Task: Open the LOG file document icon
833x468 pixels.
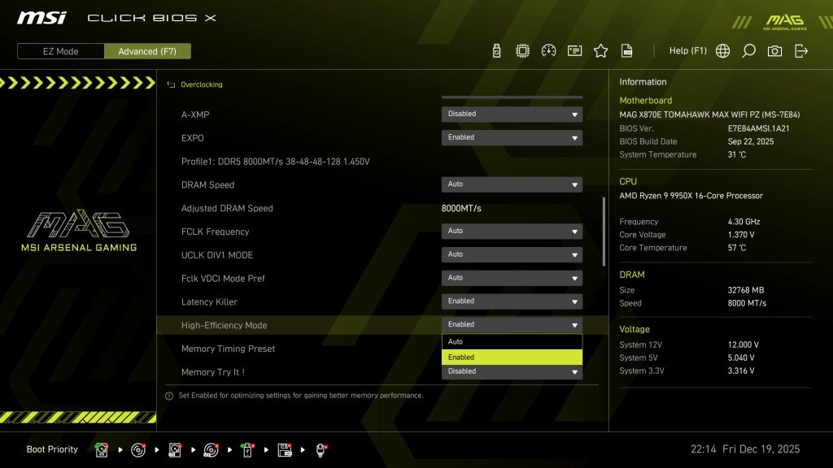Action: pyautogui.click(x=627, y=51)
